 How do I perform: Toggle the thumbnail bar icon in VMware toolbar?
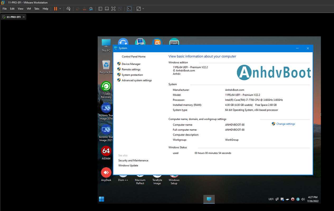click(107, 9)
